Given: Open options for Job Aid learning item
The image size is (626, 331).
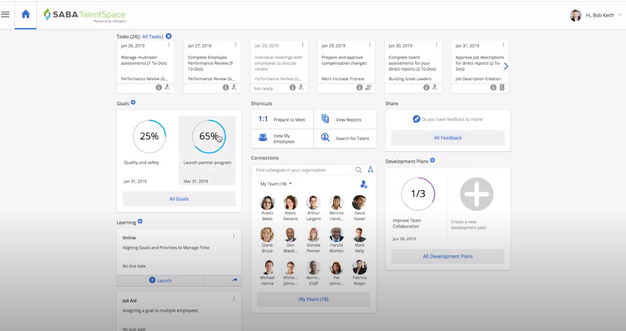Looking at the screenshot, I should pyautogui.click(x=234, y=298).
